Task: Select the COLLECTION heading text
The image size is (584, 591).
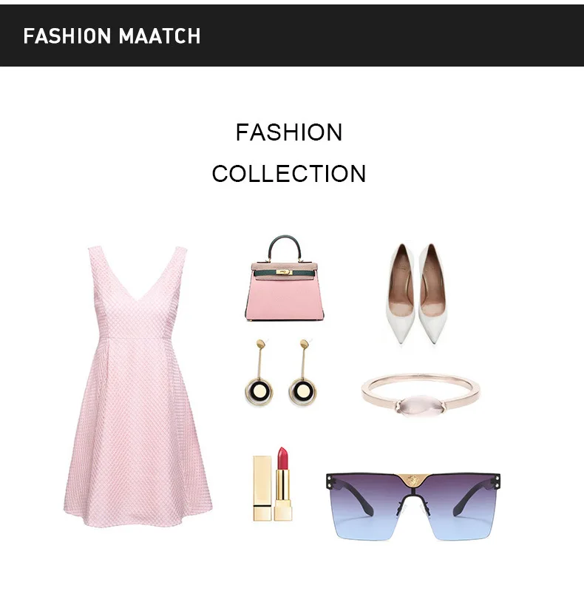Action: coord(289,174)
